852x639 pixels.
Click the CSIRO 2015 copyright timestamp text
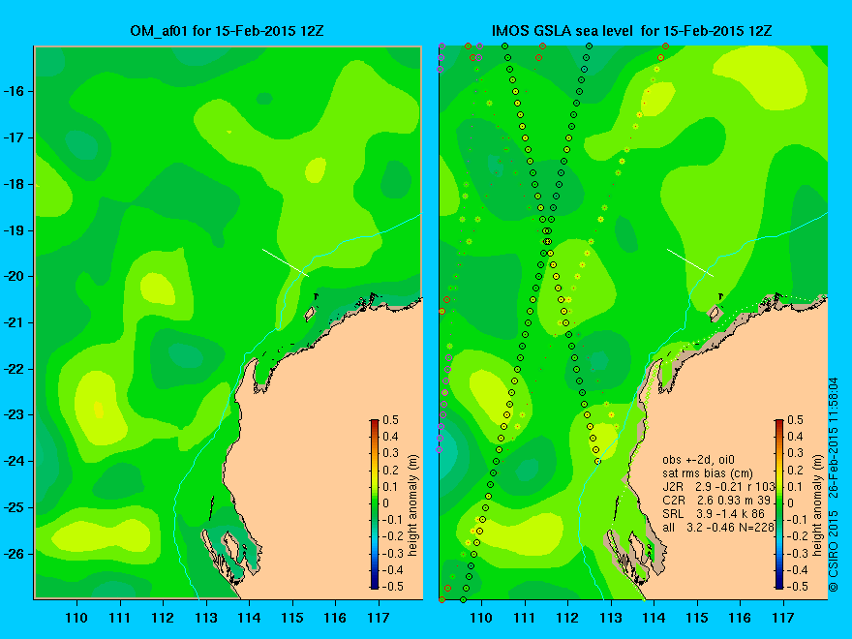[834, 485]
